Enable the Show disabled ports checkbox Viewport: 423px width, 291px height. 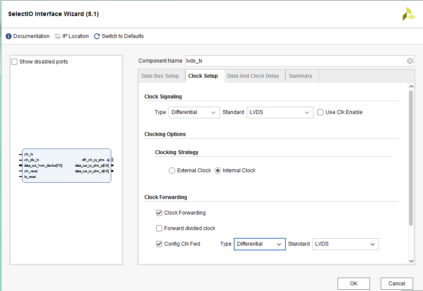tap(14, 62)
